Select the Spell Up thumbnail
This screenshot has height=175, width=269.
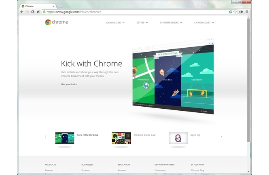[x=178, y=138]
